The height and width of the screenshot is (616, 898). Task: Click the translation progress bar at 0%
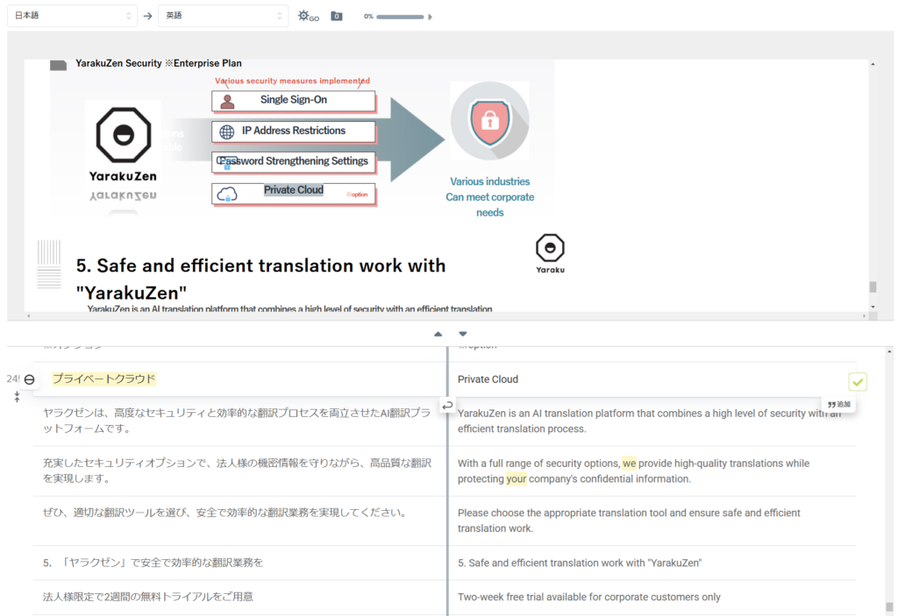[x=400, y=17]
